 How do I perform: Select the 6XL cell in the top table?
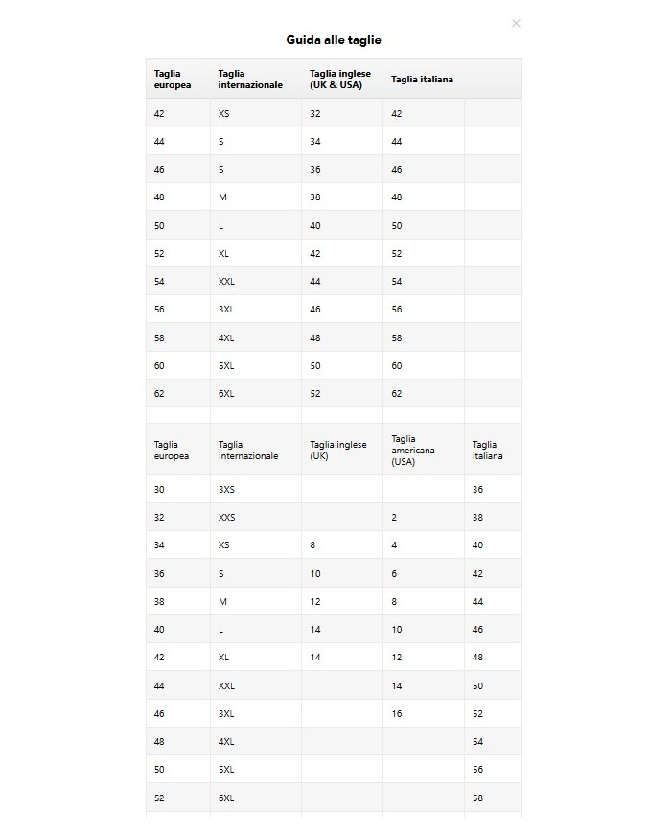coord(226,394)
